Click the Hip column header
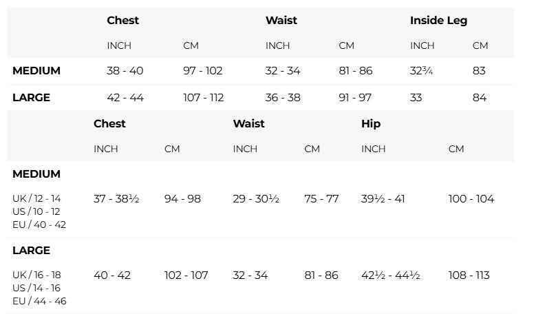536x323 pixels. click(x=371, y=124)
